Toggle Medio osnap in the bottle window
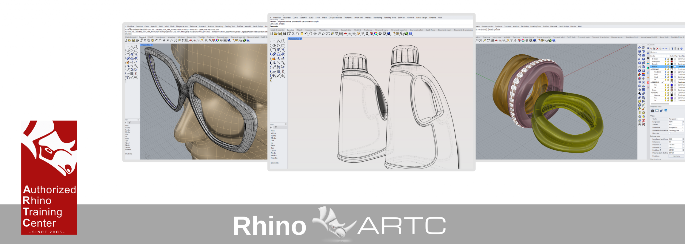 click(273, 138)
